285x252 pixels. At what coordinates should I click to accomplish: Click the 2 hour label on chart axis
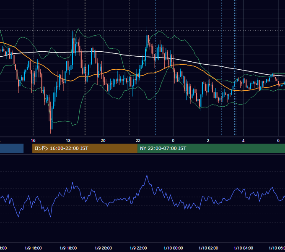click(208, 141)
